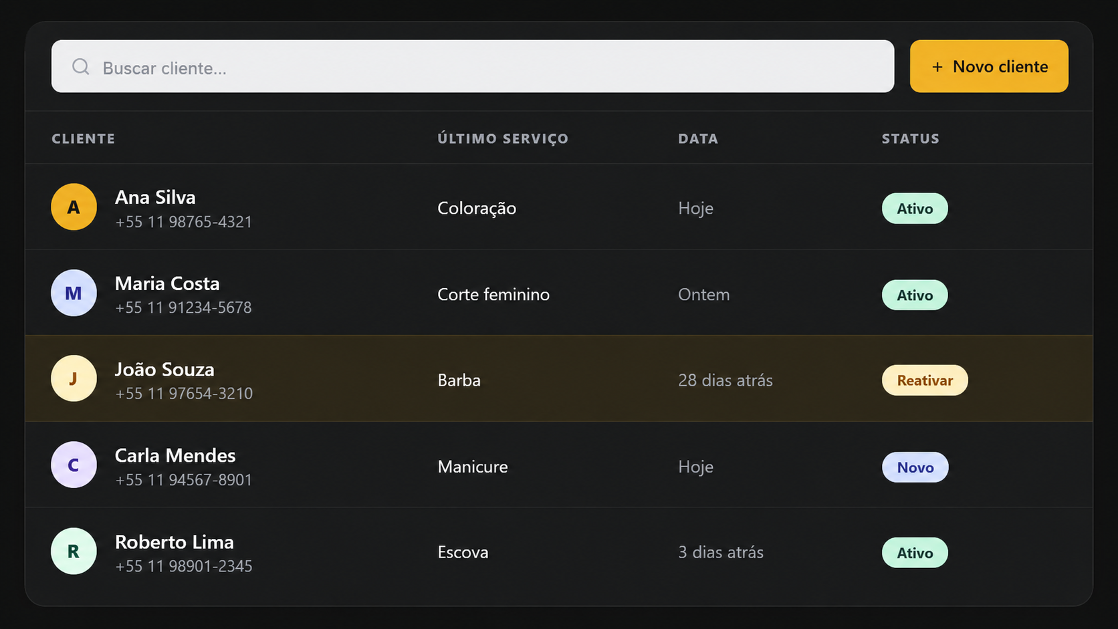
Task: Click Ana Silva's orange A avatar
Action: pos(74,207)
